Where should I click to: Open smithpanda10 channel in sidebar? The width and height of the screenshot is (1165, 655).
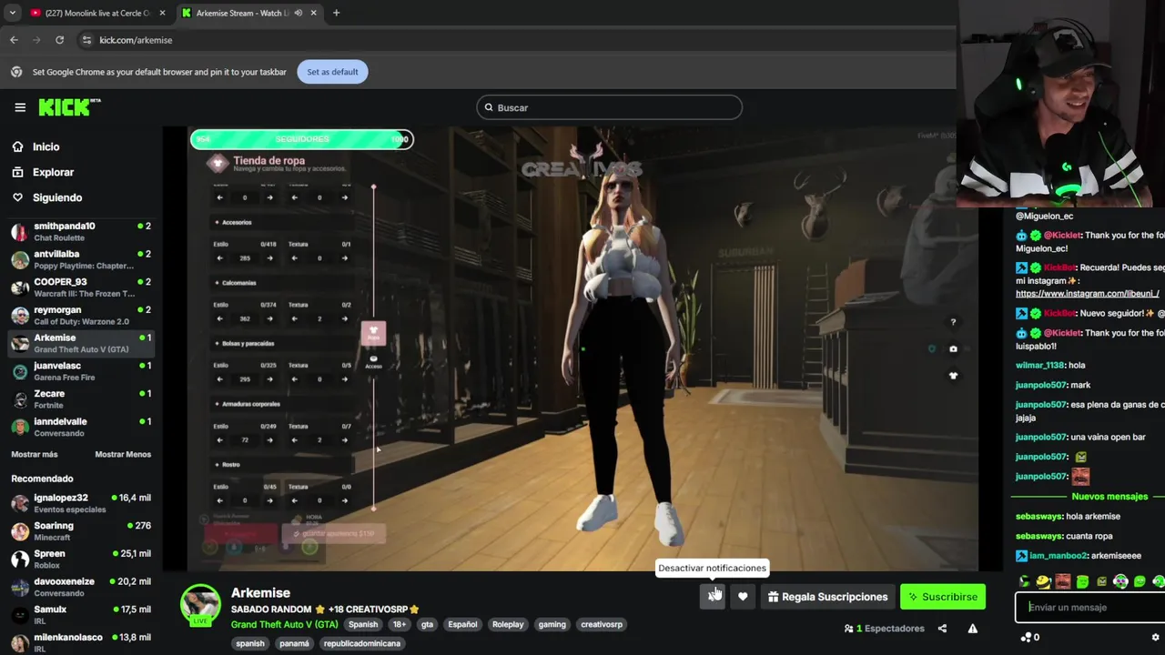point(82,231)
